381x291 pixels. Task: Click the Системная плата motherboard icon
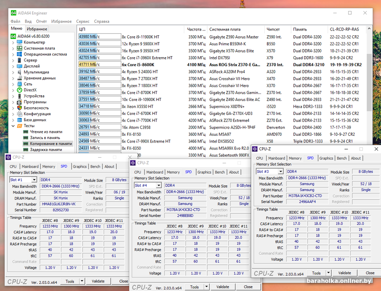point(20,48)
